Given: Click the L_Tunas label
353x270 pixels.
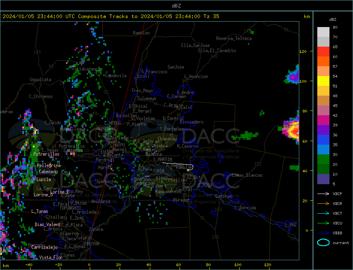Looking at the screenshot, I should pyautogui.click(x=40, y=211).
